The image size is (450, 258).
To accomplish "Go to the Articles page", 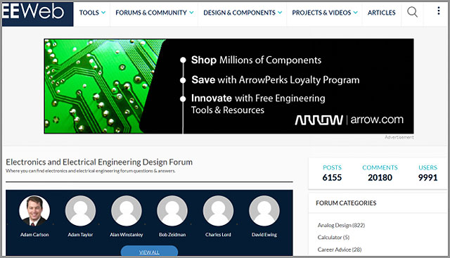I will pos(381,13).
